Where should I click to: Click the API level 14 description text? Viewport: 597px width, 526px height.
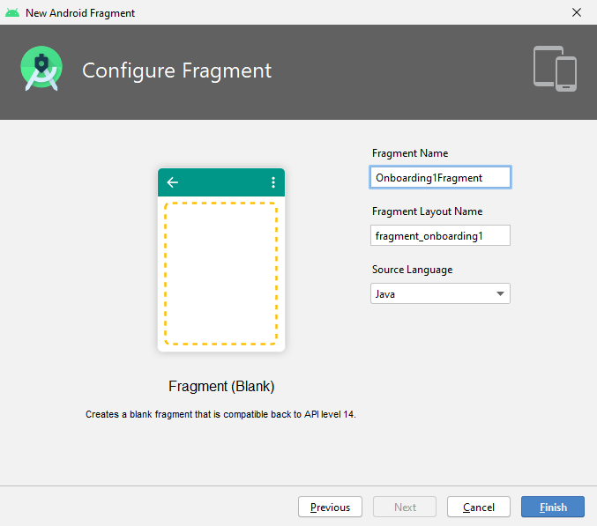pyautogui.click(x=220, y=414)
